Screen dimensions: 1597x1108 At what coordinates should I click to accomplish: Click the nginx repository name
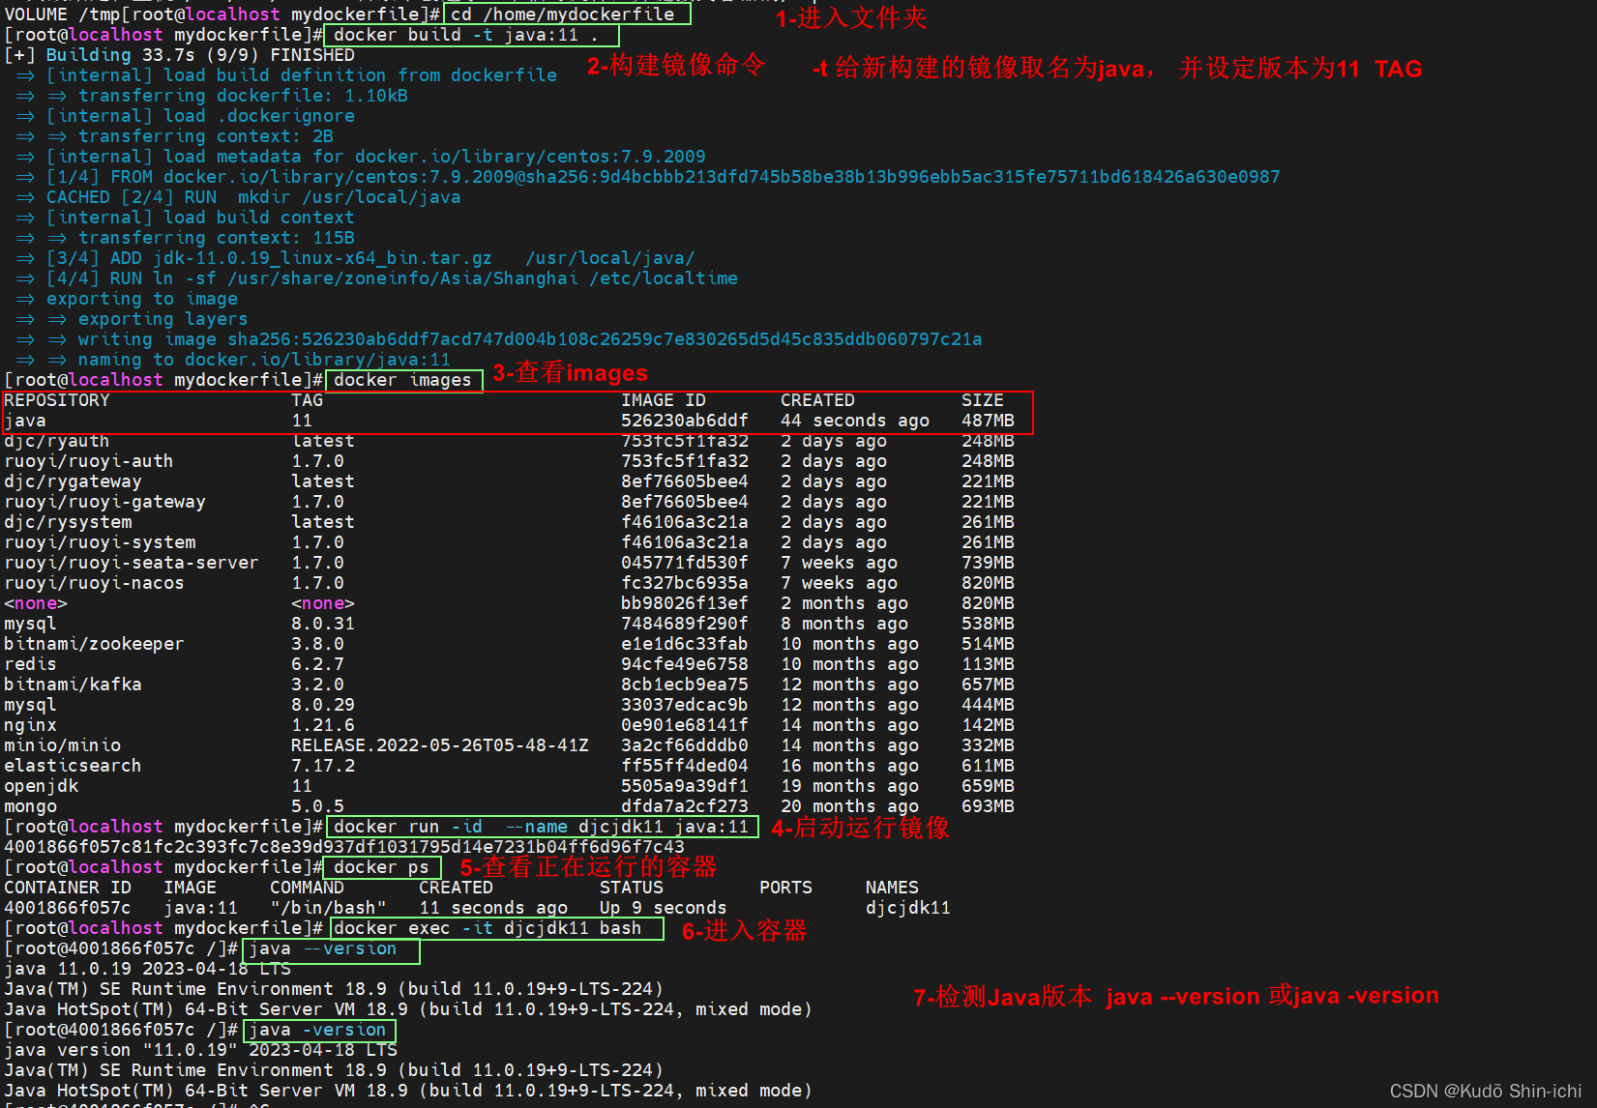(x=30, y=725)
